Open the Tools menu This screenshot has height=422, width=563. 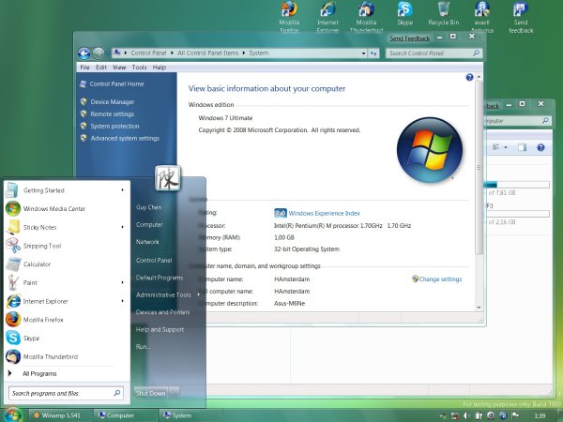(139, 68)
